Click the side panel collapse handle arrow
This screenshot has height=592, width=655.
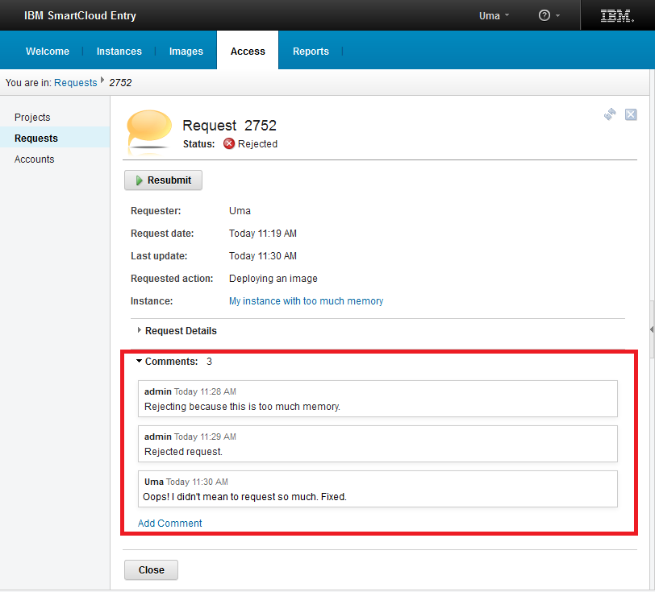651,329
